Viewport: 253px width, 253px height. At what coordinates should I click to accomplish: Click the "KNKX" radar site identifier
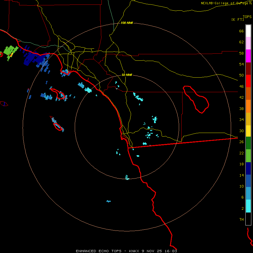[x=134, y=251]
